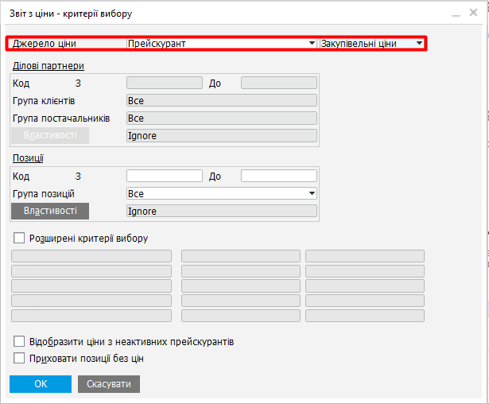The height and width of the screenshot is (404, 489).
Task: Click Властивості button under Ділові партнери
Action: point(50,135)
